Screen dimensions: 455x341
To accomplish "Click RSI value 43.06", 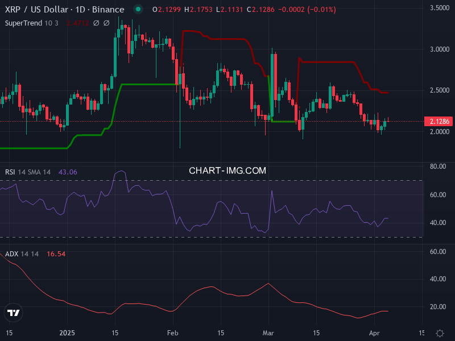I will pyautogui.click(x=68, y=172).
